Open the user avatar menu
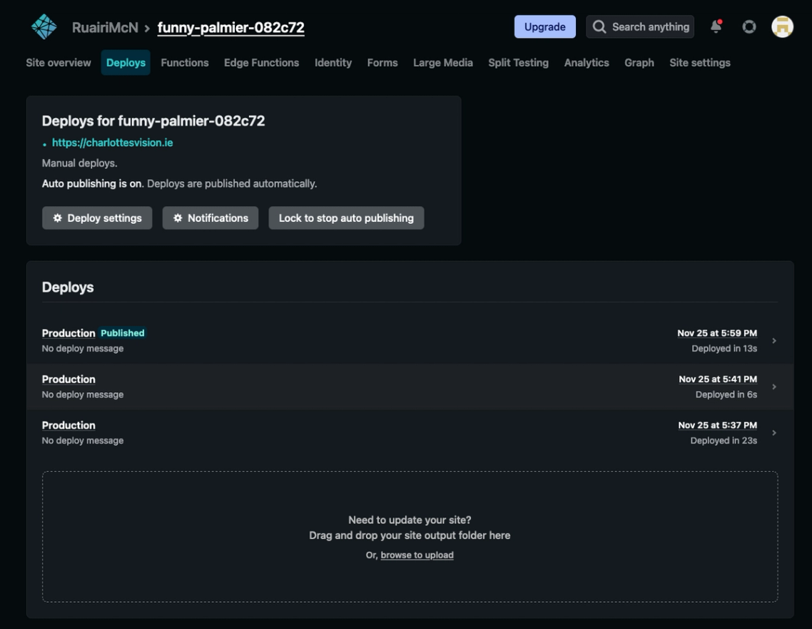This screenshot has height=629, width=812. (782, 27)
